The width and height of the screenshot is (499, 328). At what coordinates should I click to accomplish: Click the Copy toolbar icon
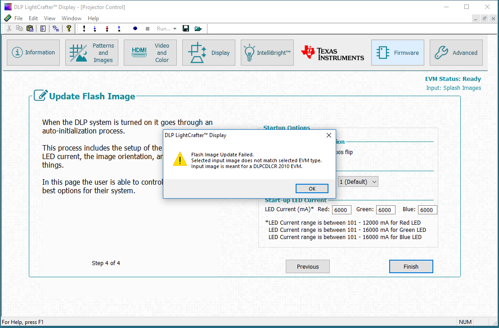[19, 29]
